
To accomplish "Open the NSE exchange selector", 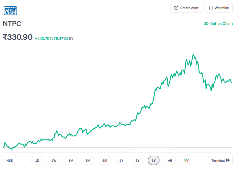I will [x=10, y=160].
